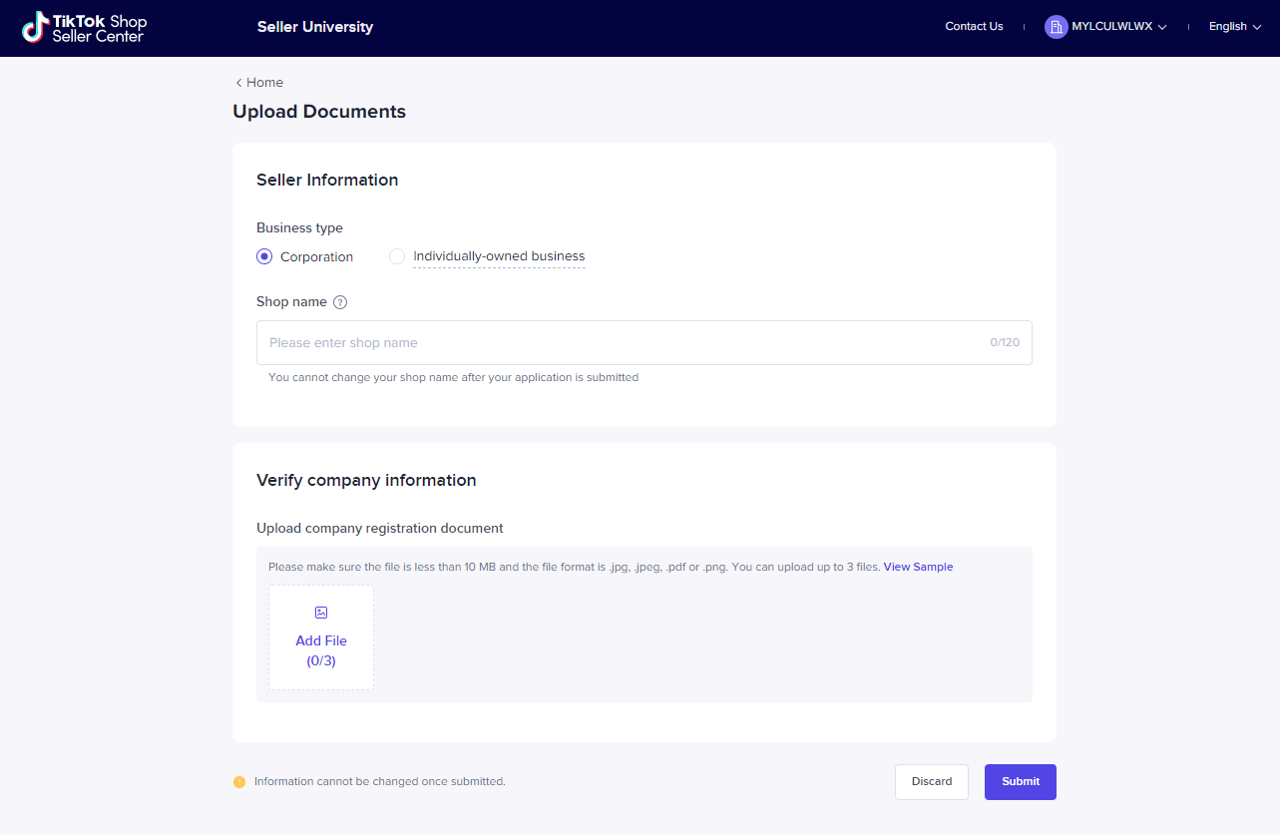Click the orange warning info icon
The width and height of the screenshot is (1280, 835).
[239, 782]
